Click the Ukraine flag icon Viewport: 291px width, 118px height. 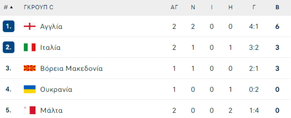click(x=30, y=89)
